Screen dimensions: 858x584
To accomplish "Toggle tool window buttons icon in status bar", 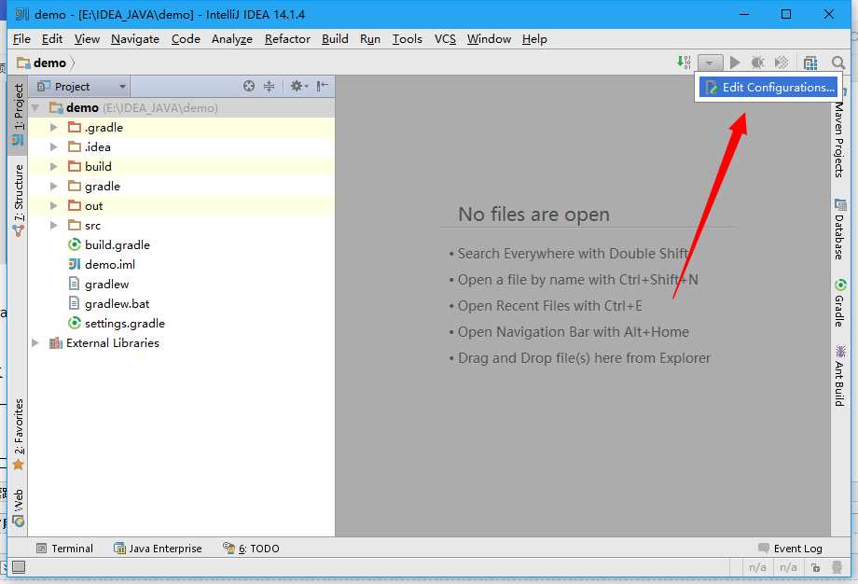I will point(19,567).
